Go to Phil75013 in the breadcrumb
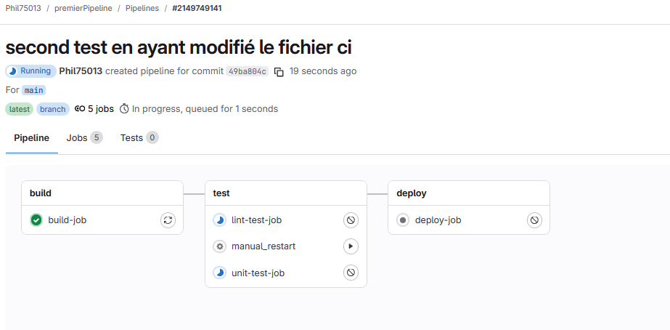 pos(23,8)
